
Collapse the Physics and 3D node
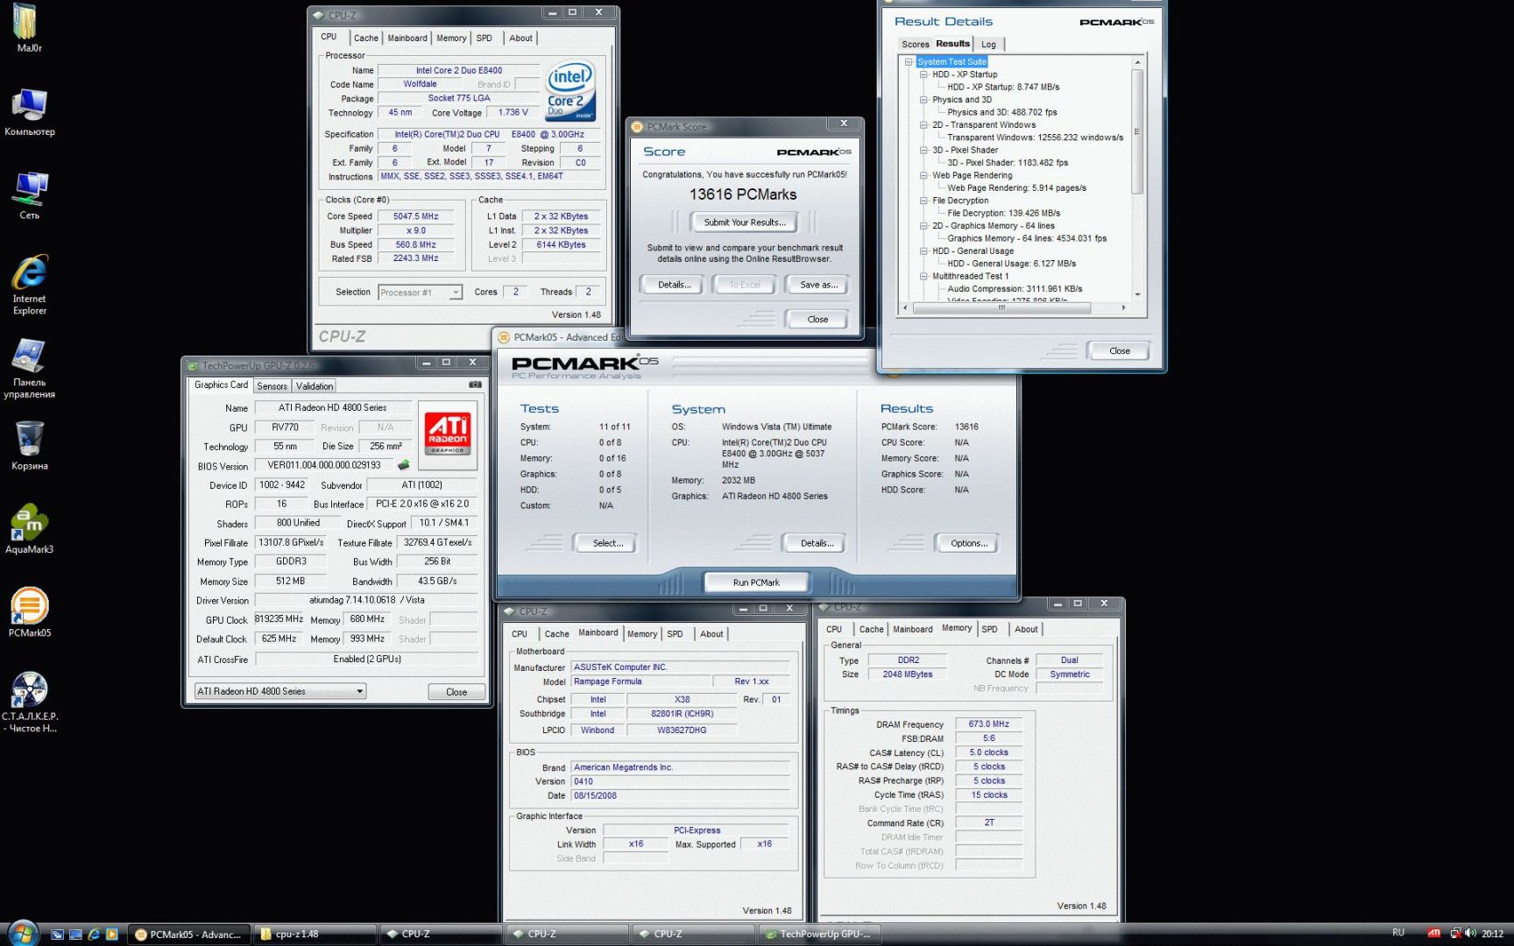(923, 100)
